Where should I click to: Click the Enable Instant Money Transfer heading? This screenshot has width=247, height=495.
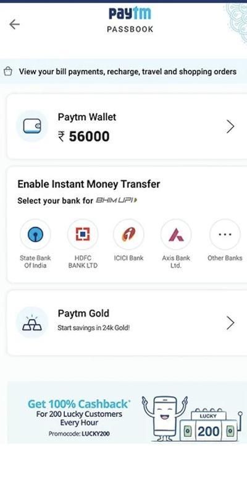89,184
